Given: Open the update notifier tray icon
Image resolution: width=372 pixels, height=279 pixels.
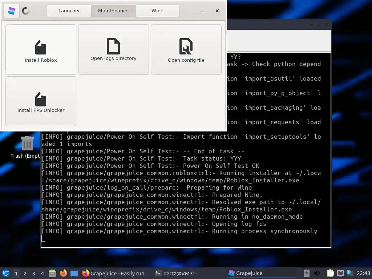Looking at the screenshot, I should (x=349, y=273).
